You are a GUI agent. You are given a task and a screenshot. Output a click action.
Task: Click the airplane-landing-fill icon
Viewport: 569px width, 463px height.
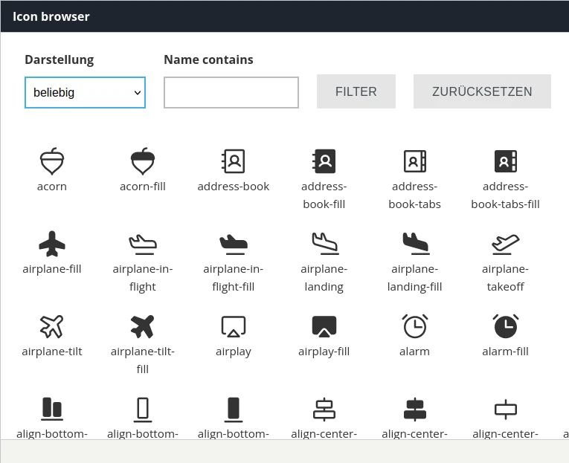pos(416,244)
